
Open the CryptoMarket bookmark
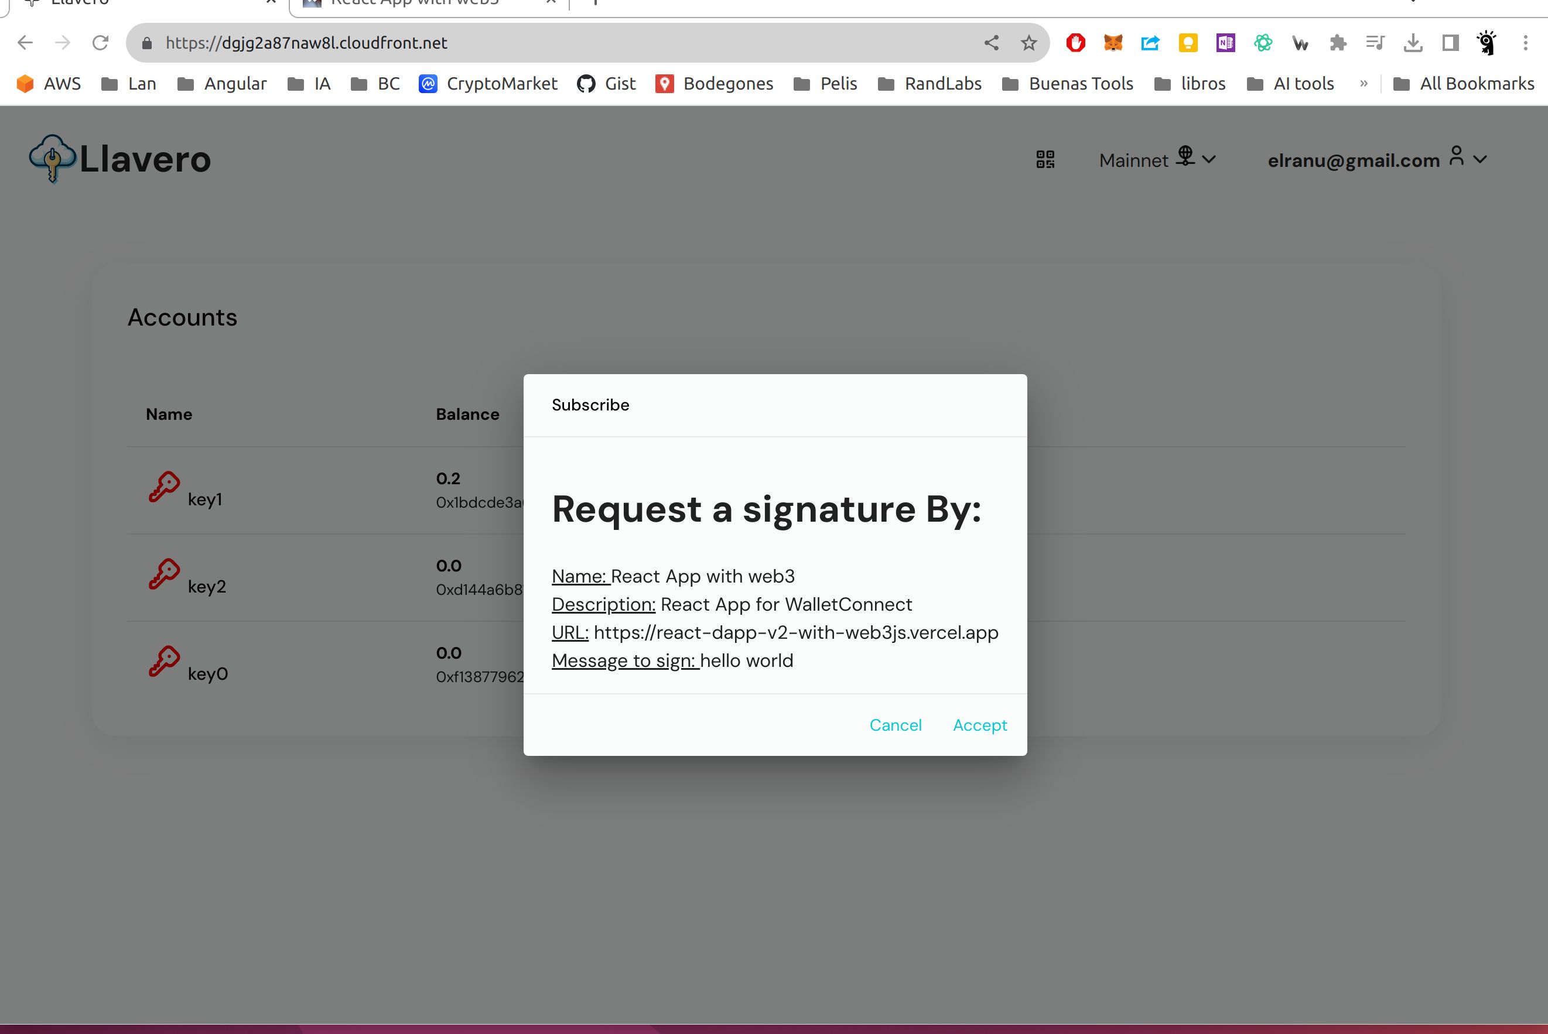coord(488,84)
